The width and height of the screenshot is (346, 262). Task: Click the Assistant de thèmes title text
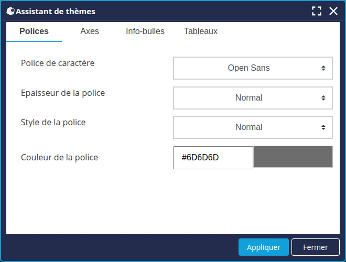tap(56, 12)
